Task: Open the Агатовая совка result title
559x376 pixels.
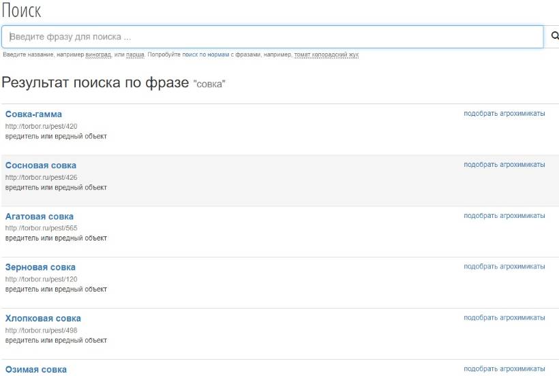Action: point(40,217)
